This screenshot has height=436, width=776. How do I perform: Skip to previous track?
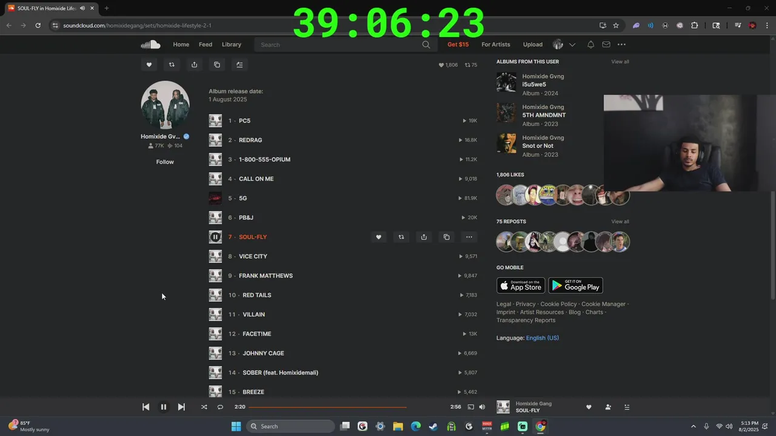tap(146, 407)
